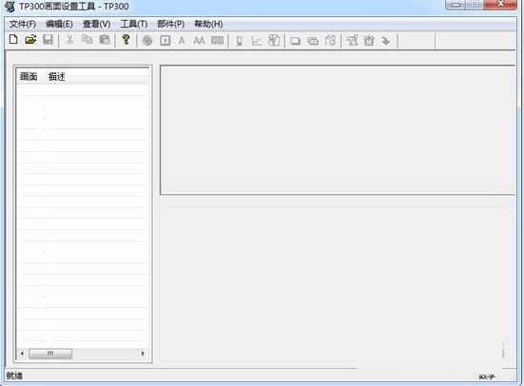Select the AA dynamic text icon
The image size is (524, 386).
tap(199, 41)
